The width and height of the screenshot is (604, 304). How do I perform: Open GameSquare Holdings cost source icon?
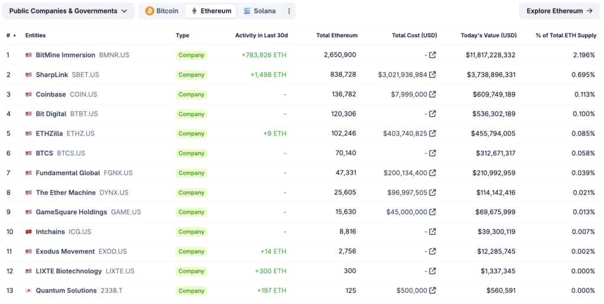click(432, 212)
